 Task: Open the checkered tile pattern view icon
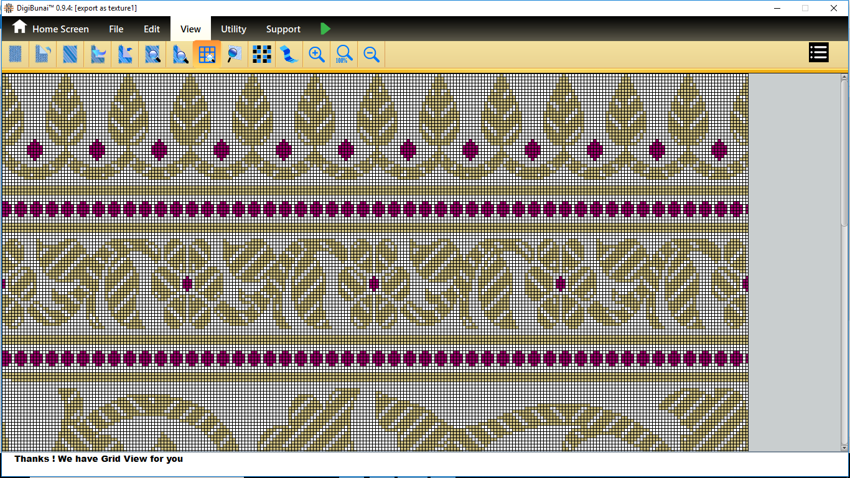point(261,55)
